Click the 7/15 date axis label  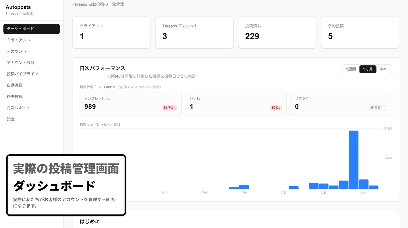click(204, 193)
